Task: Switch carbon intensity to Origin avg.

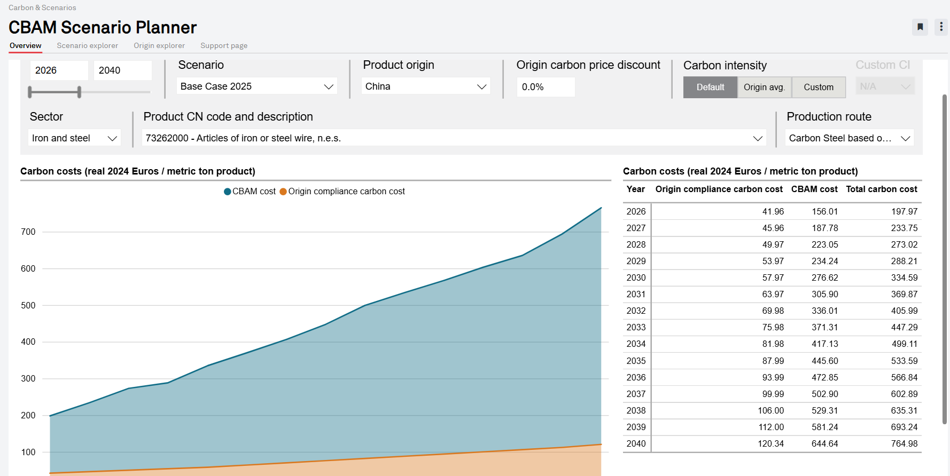Action: click(764, 87)
